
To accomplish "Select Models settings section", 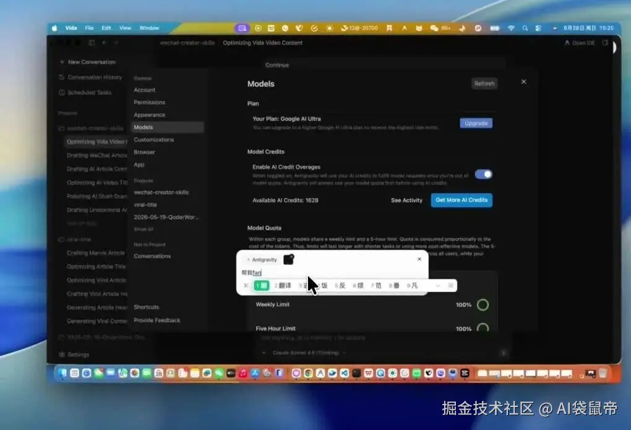I will coord(168,127).
